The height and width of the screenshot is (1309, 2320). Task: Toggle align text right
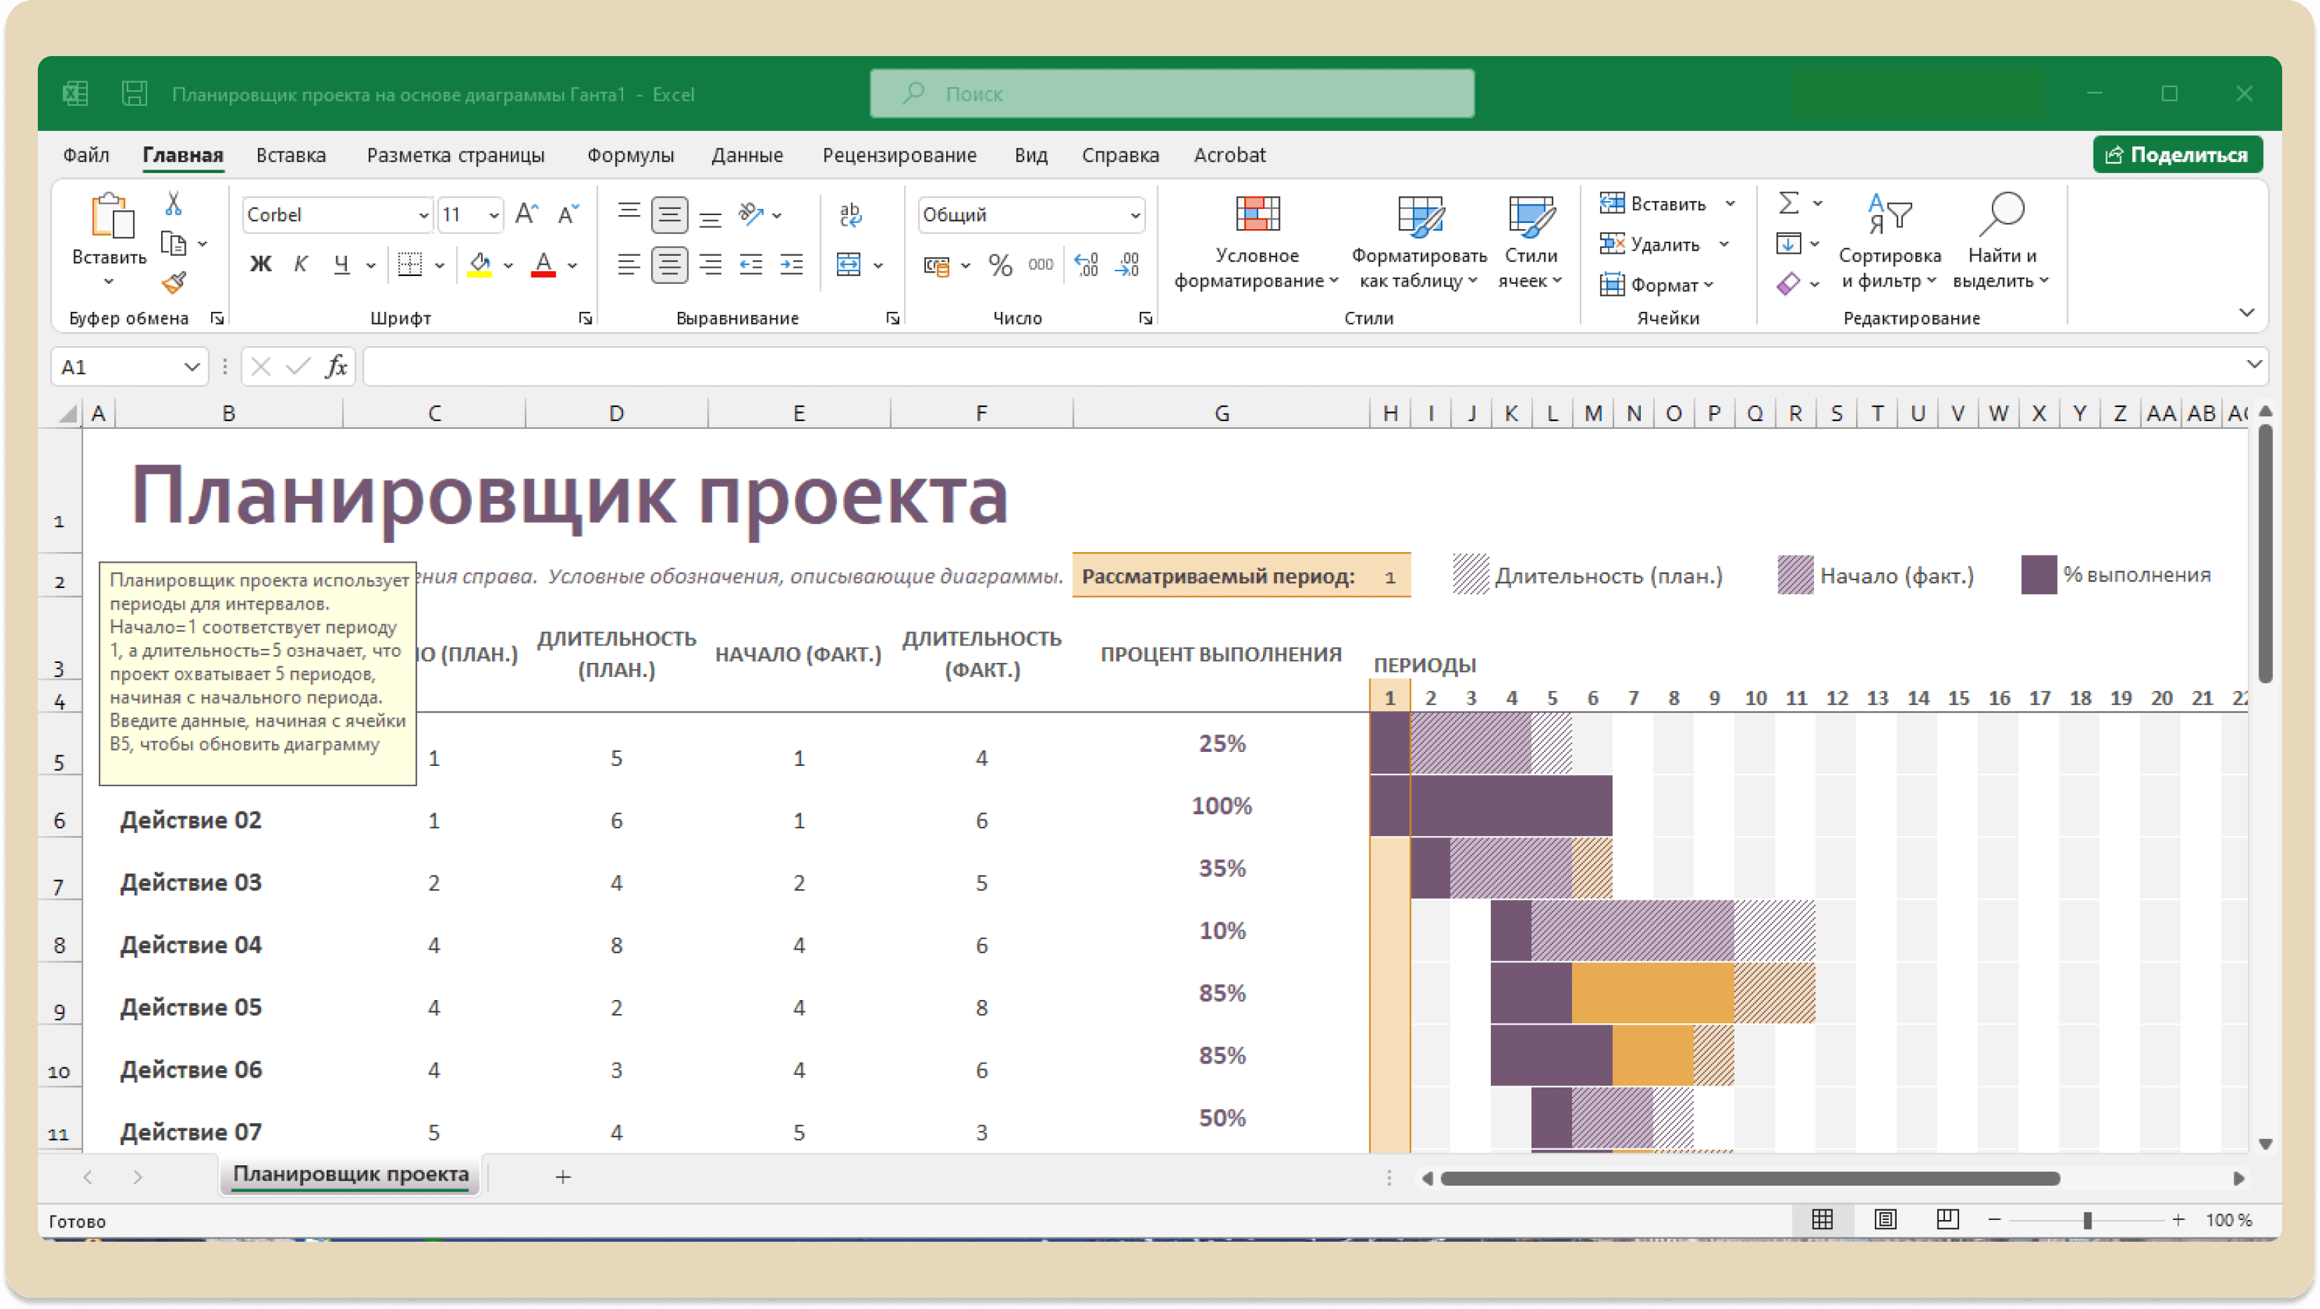710,265
